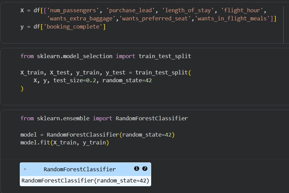Click on X_train, X_test assignment line
The image size is (289, 193).
(106, 72)
